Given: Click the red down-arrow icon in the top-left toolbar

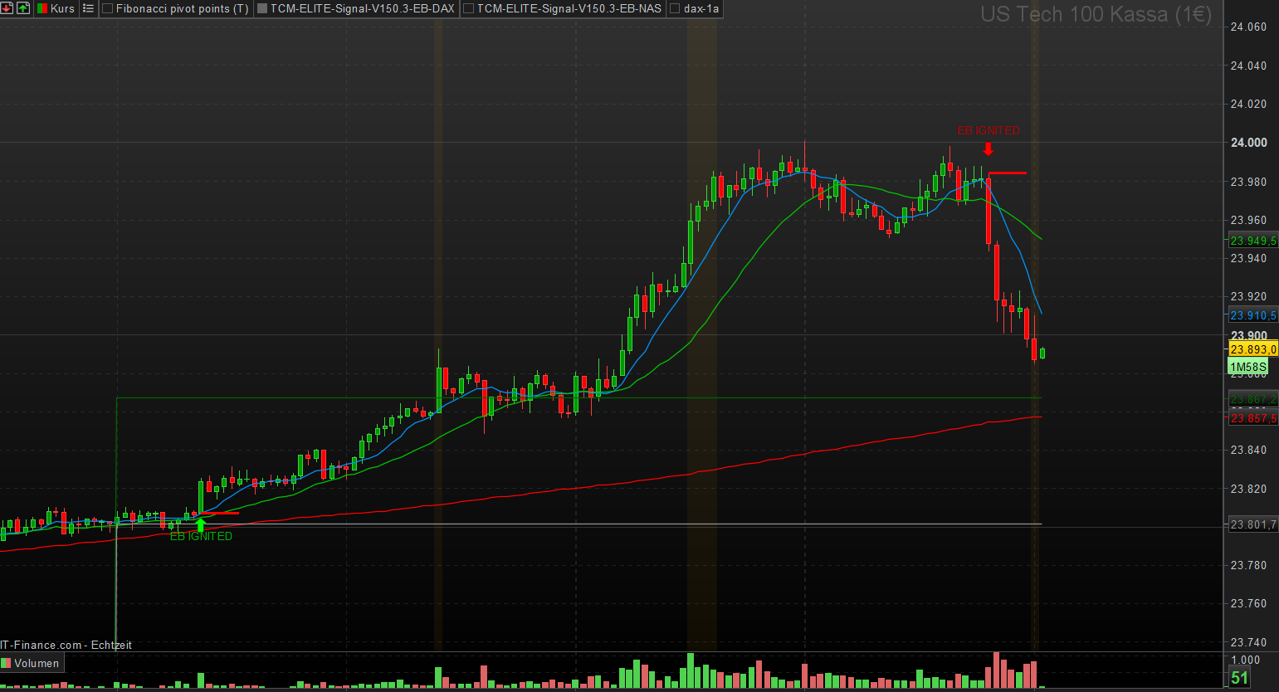Looking at the screenshot, I should click(7, 8).
